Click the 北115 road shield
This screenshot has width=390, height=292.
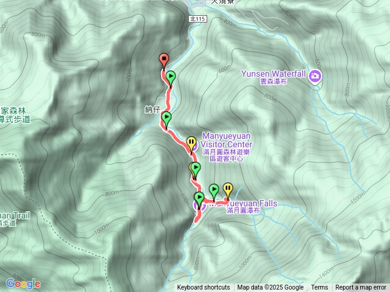198,19
